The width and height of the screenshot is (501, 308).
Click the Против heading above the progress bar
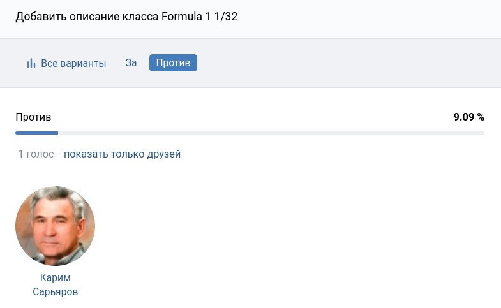[33, 117]
